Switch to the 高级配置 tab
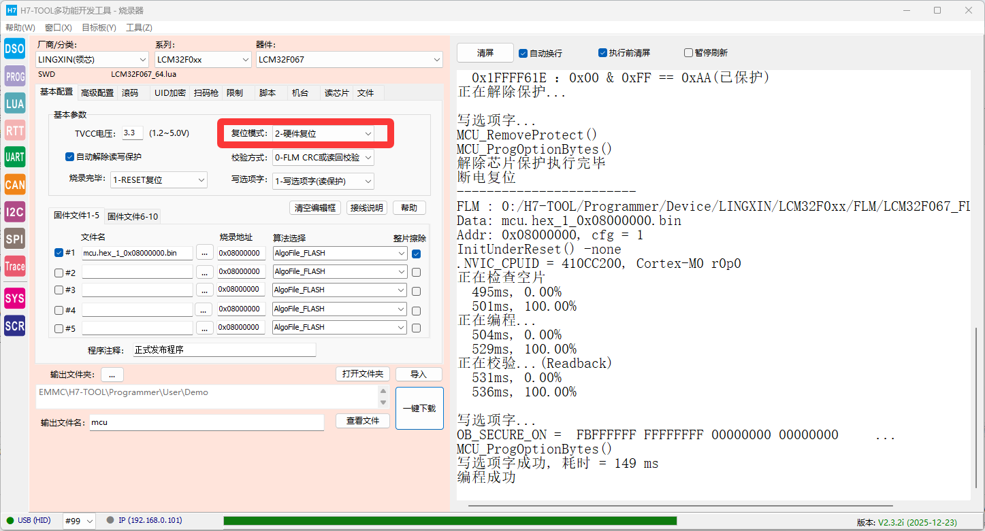The height and width of the screenshot is (531, 985). tap(97, 93)
